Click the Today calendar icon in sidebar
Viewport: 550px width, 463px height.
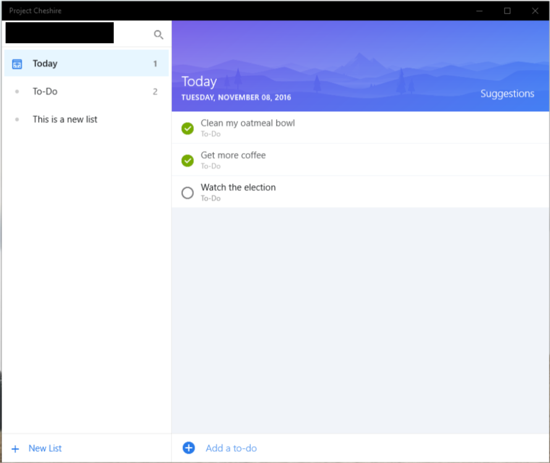17,64
